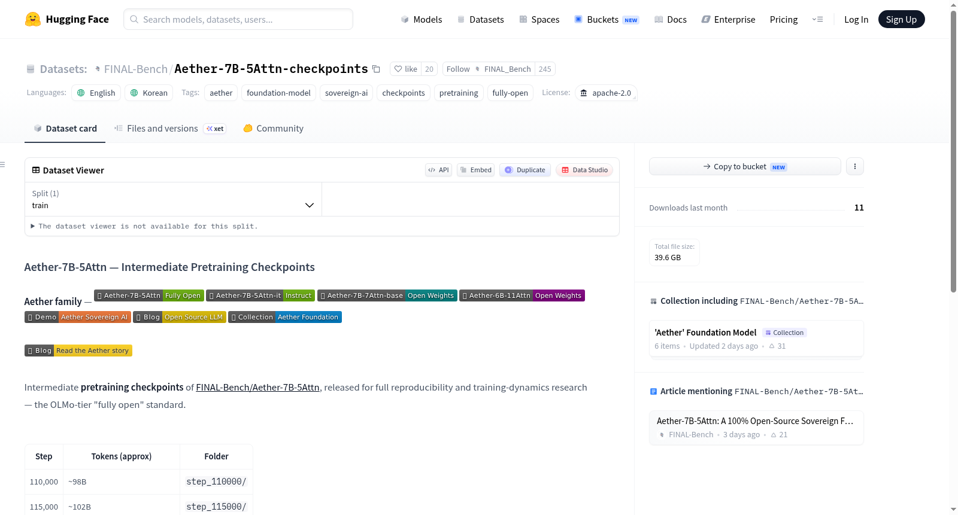Switch to the Dataset card tab
The image size is (958, 515).
coord(65,129)
